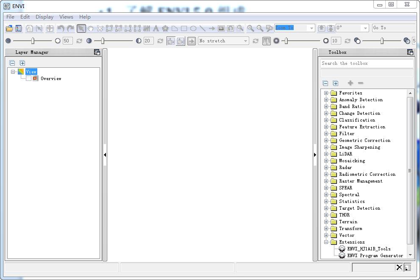
Task: Expand all Toolbox folders
Action: tap(336, 83)
